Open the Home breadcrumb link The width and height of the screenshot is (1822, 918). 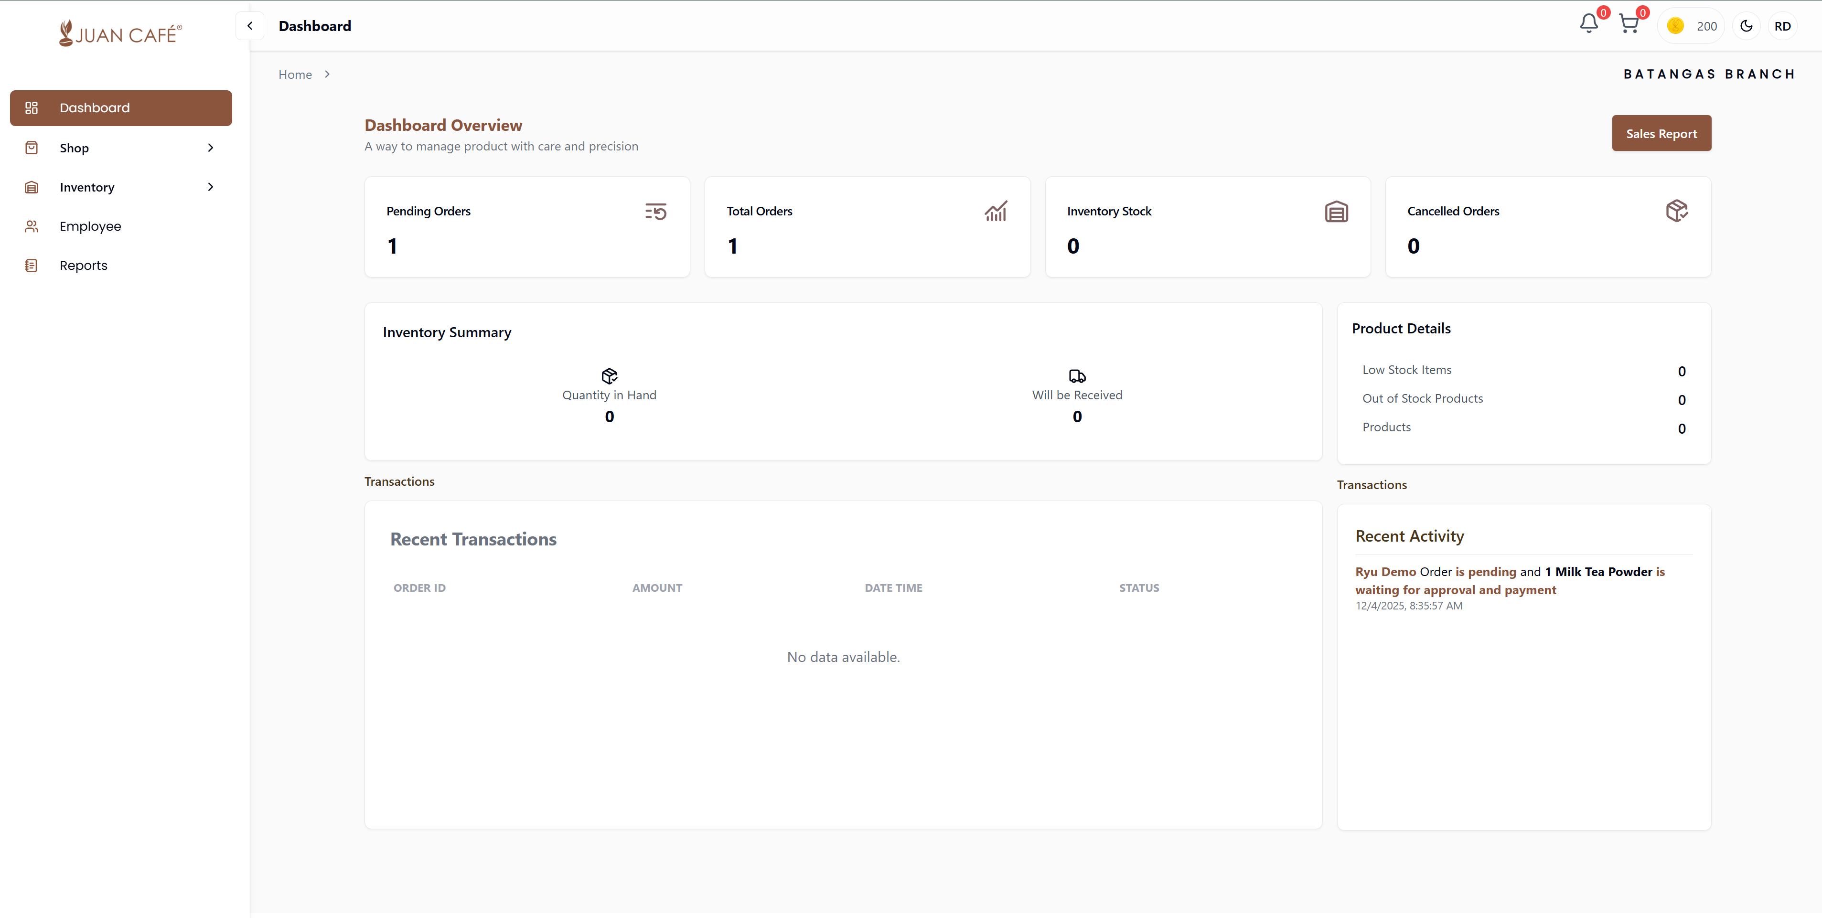pos(295,74)
